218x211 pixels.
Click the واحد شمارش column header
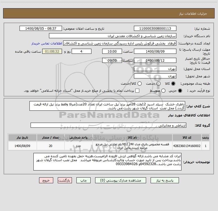point(78,137)
